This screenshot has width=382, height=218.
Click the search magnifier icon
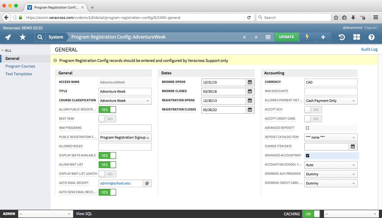(40, 37)
